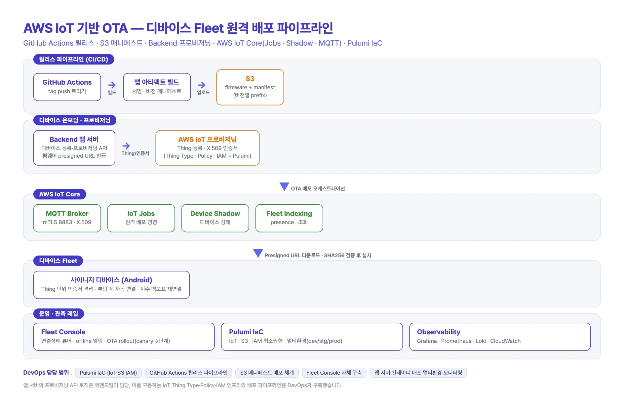Open the Fleet Console card
624x410 pixels.
tap(124, 337)
